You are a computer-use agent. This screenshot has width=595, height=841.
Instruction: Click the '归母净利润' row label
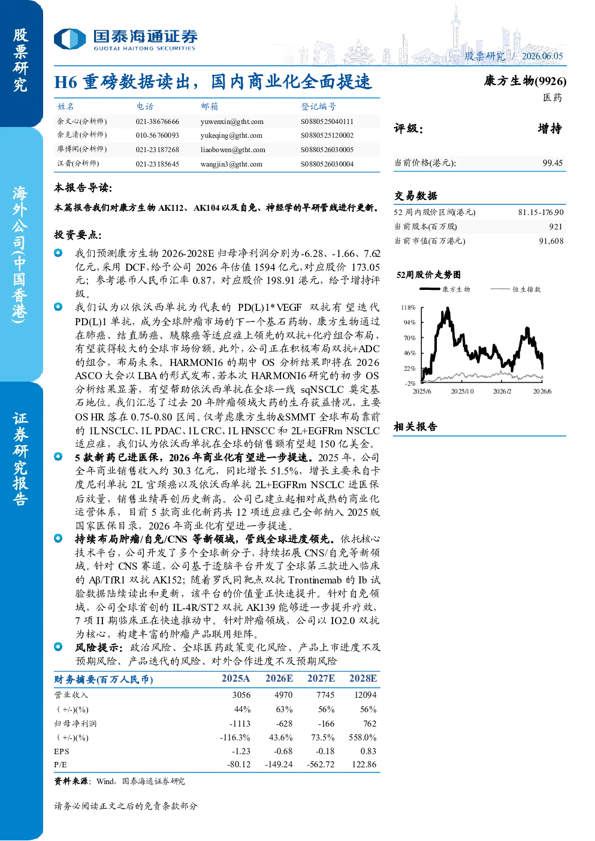(75, 724)
